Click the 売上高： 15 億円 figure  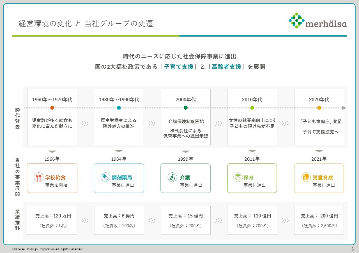[x=185, y=216]
